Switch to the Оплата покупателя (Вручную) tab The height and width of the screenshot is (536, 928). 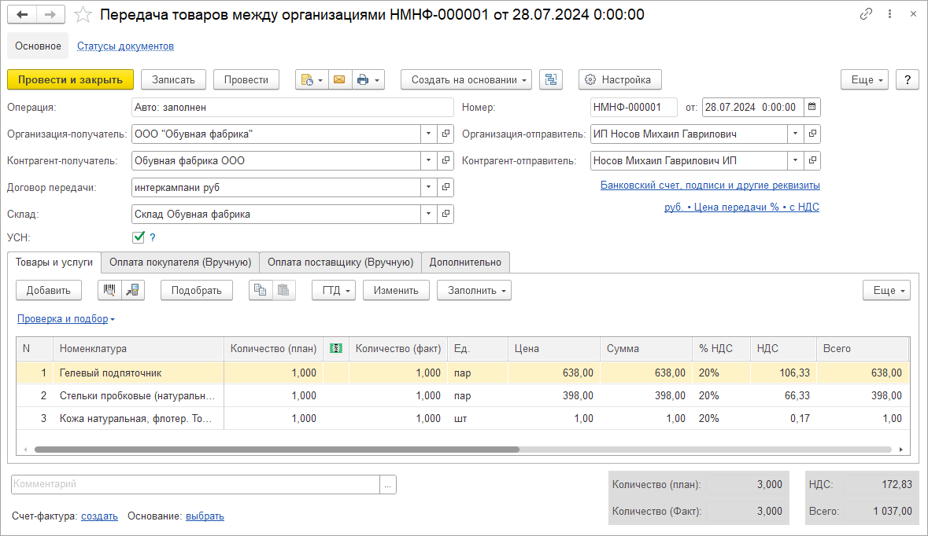click(x=180, y=262)
